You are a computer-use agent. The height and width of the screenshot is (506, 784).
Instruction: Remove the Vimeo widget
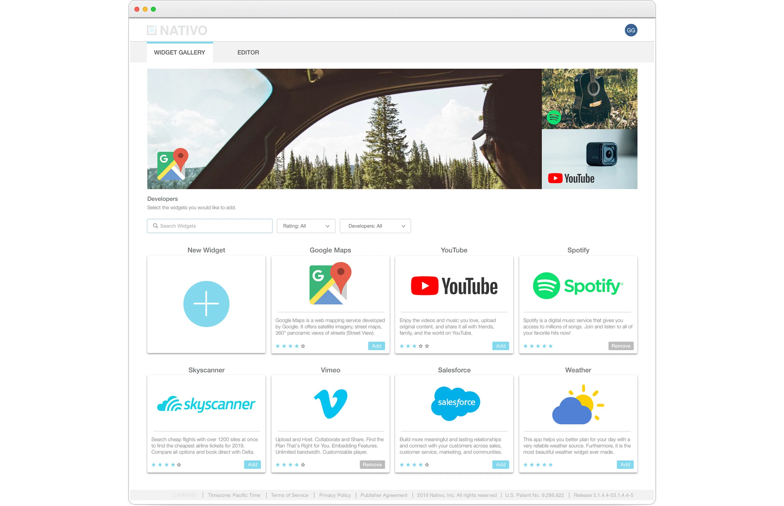(x=372, y=464)
